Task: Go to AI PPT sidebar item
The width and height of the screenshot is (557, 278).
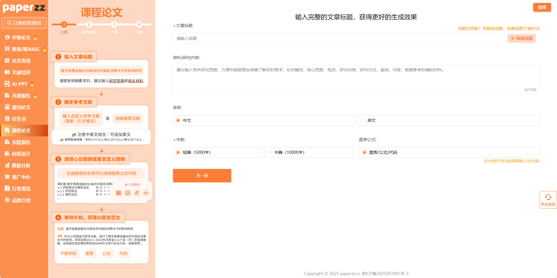Action: tap(20, 84)
